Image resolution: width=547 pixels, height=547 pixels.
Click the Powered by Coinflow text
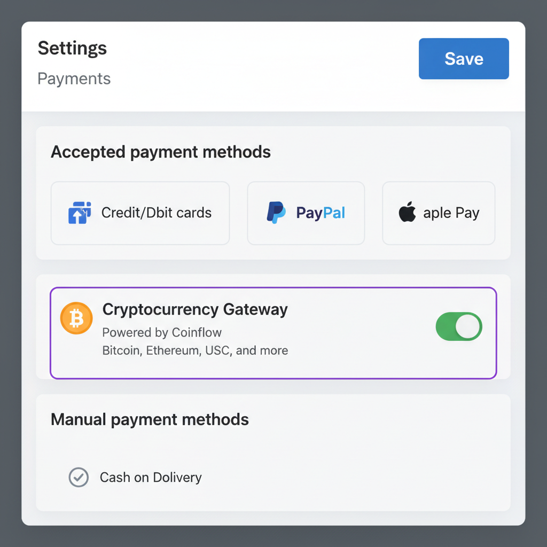tap(161, 332)
